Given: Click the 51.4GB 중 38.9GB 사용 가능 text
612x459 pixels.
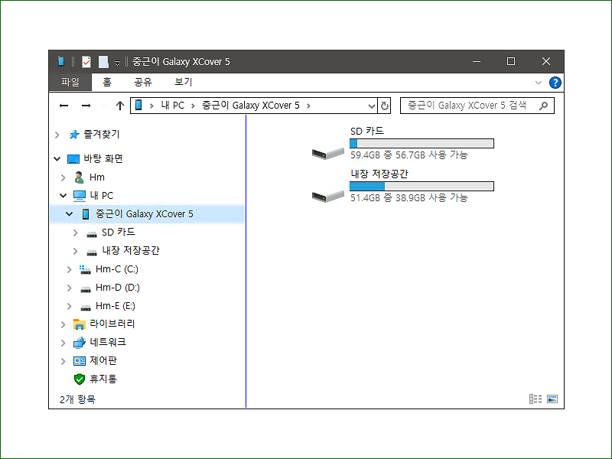Looking at the screenshot, I should click(x=409, y=198).
